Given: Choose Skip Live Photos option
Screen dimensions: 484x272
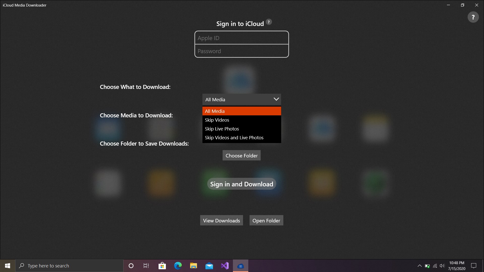Looking at the screenshot, I should tap(241, 129).
